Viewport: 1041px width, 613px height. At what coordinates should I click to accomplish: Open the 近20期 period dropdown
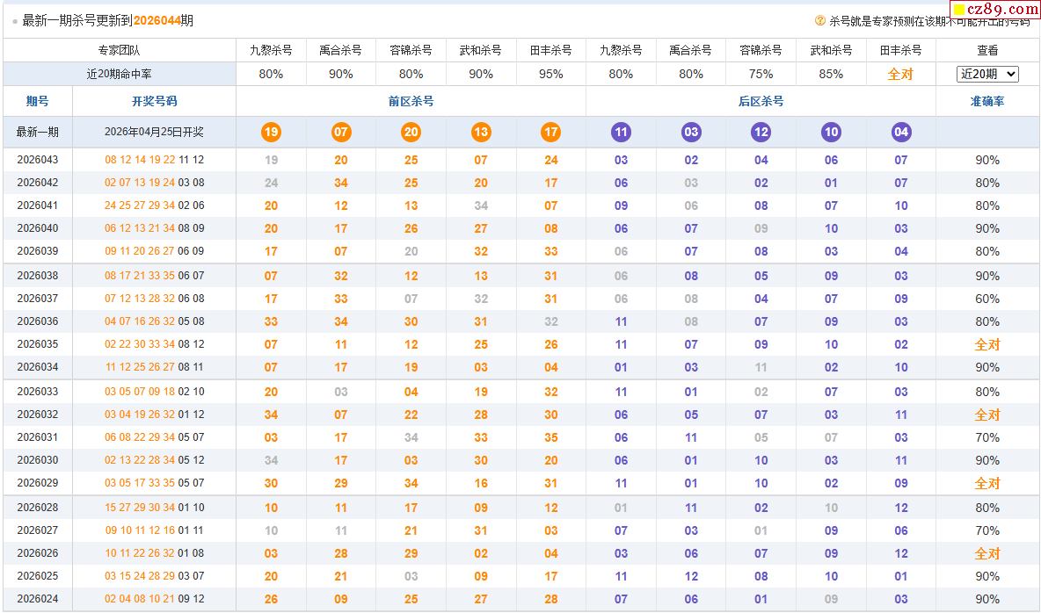coord(987,74)
